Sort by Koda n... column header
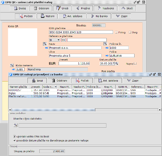This screenshot has width=162, height=156. click(50, 87)
